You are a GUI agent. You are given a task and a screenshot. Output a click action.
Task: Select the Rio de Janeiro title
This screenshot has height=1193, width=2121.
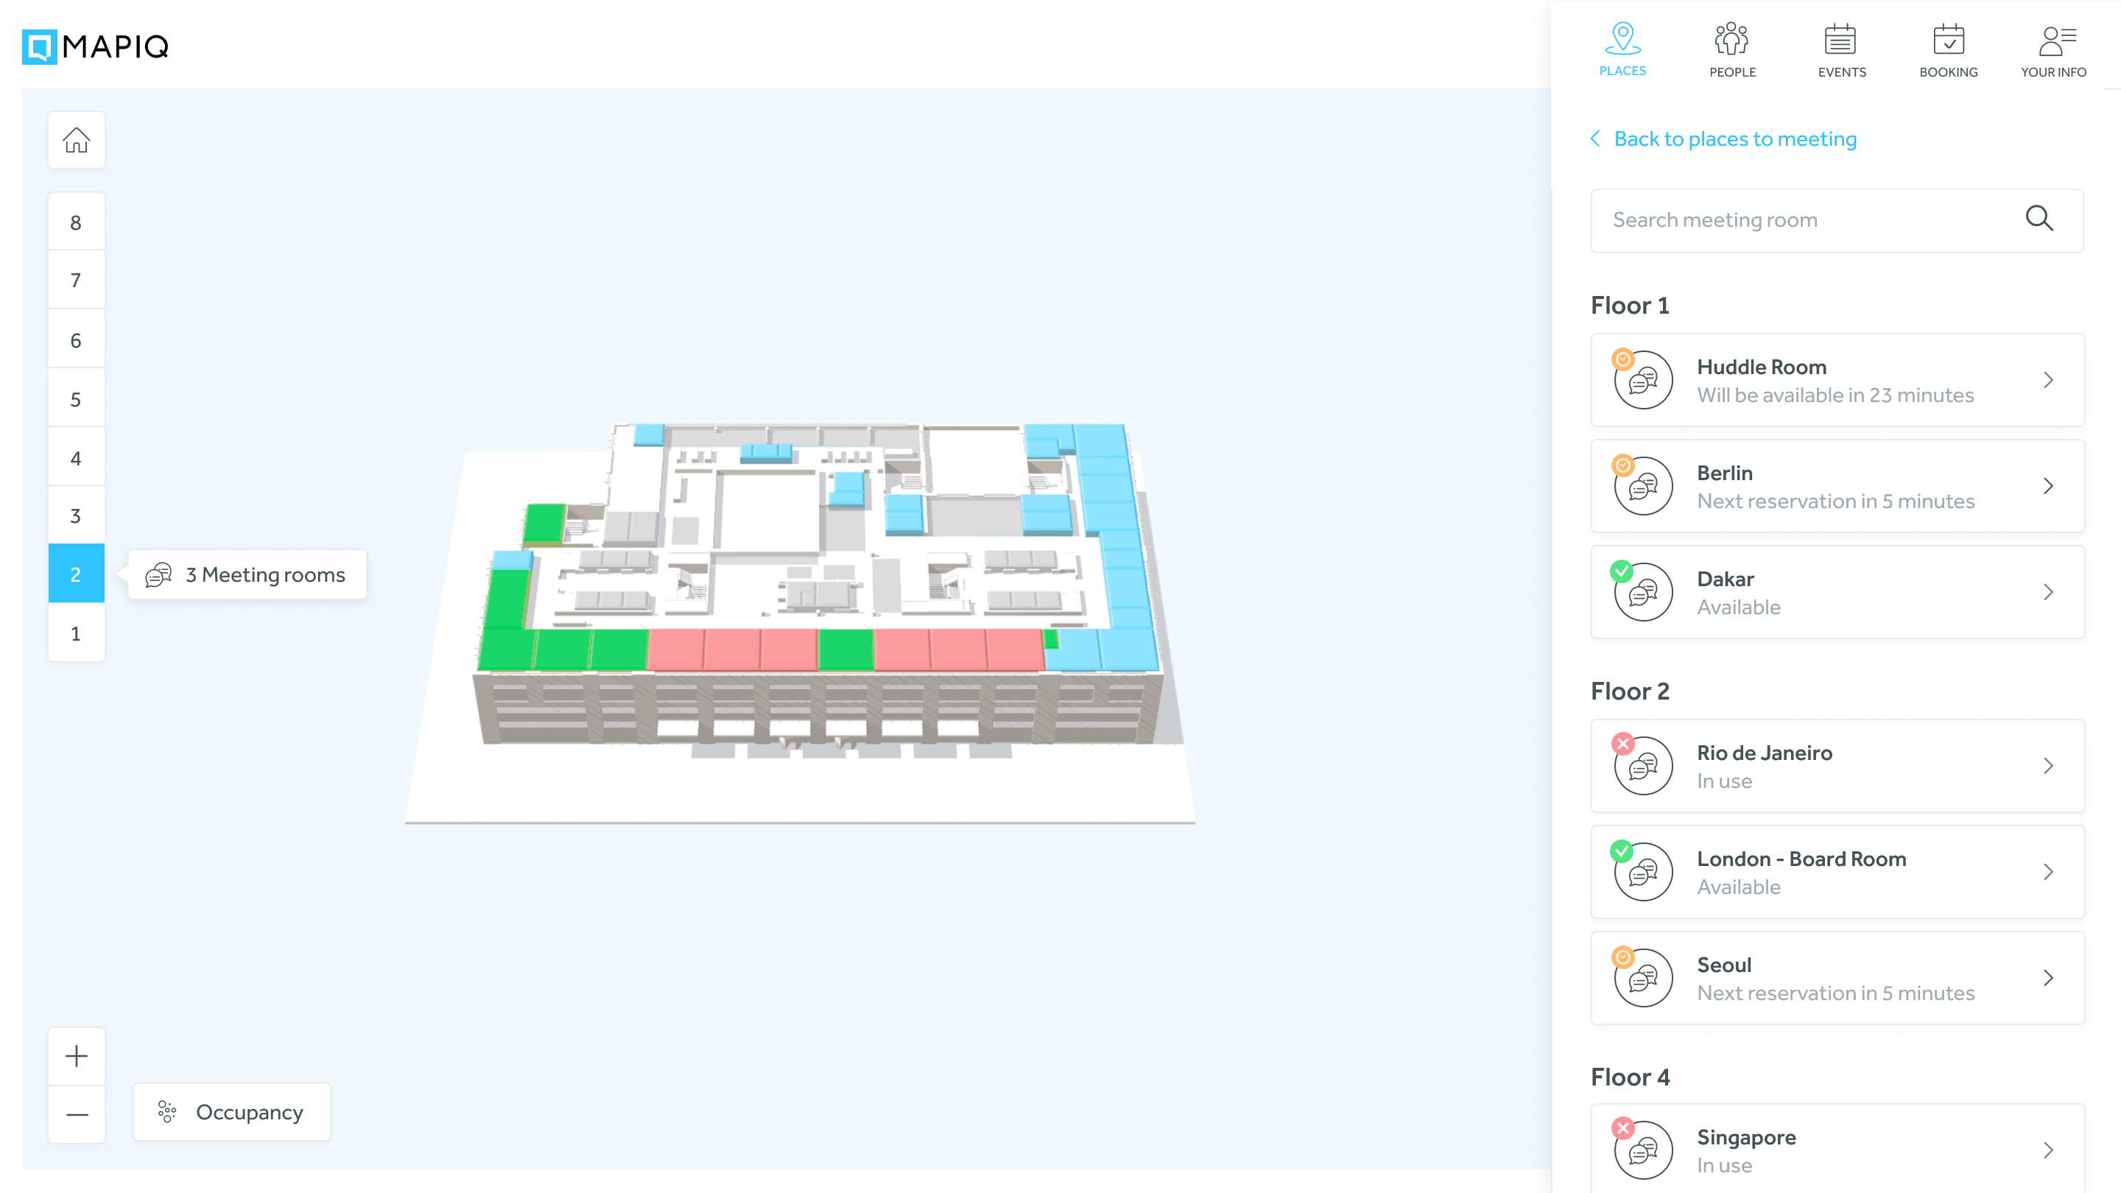[1765, 753]
